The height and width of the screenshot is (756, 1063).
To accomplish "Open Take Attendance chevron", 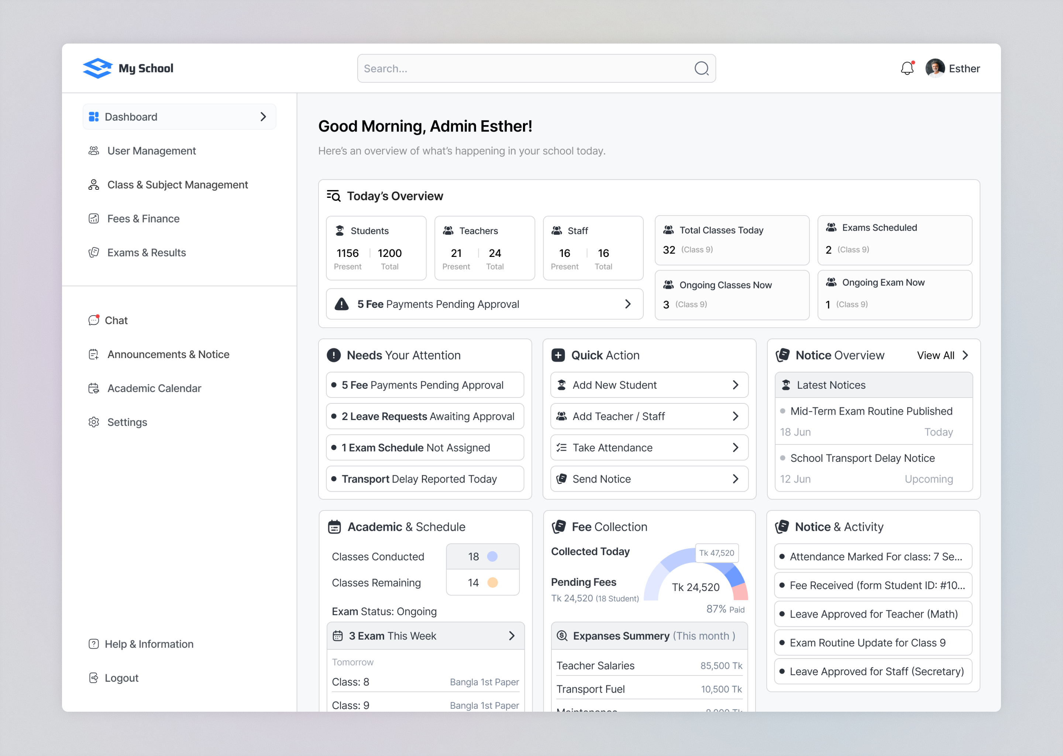I will pyautogui.click(x=735, y=447).
